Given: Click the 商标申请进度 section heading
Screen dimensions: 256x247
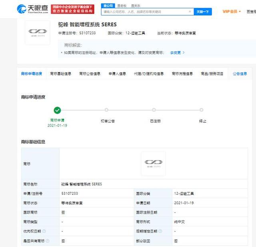Looking at the screenshot, I should click(33, 97).
